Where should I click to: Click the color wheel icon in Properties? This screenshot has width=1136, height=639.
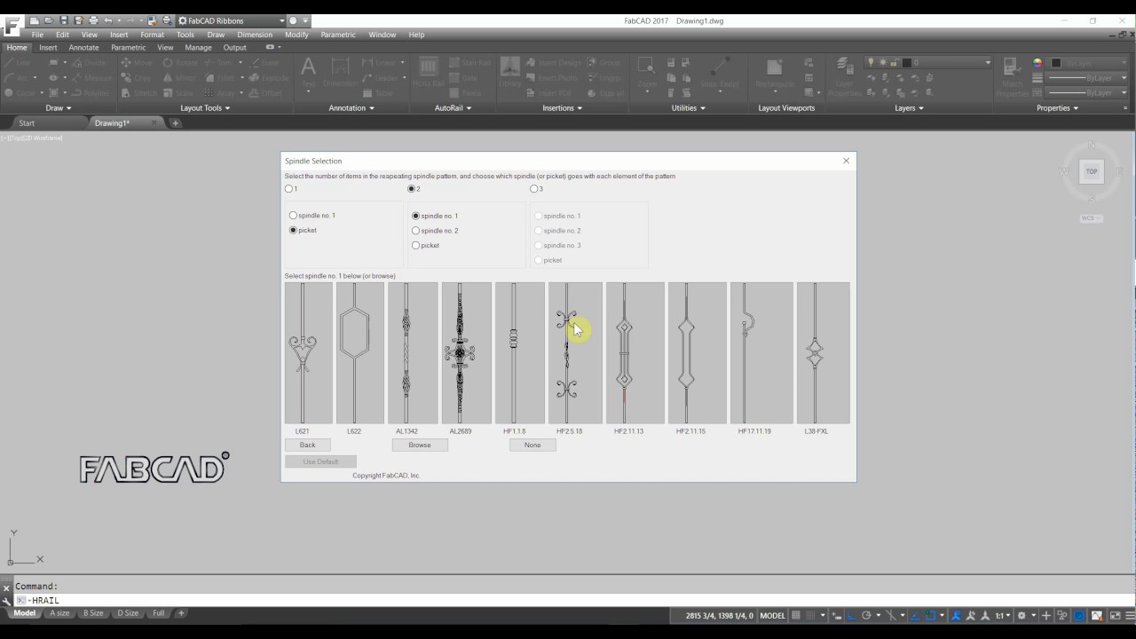[1037, 63]
